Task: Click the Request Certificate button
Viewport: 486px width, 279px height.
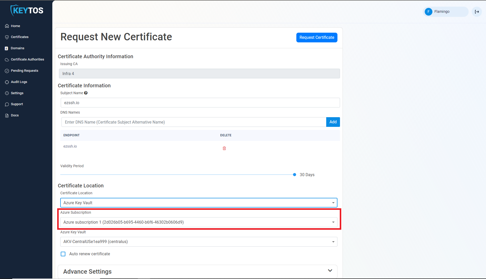Action: tap(317, 38)
